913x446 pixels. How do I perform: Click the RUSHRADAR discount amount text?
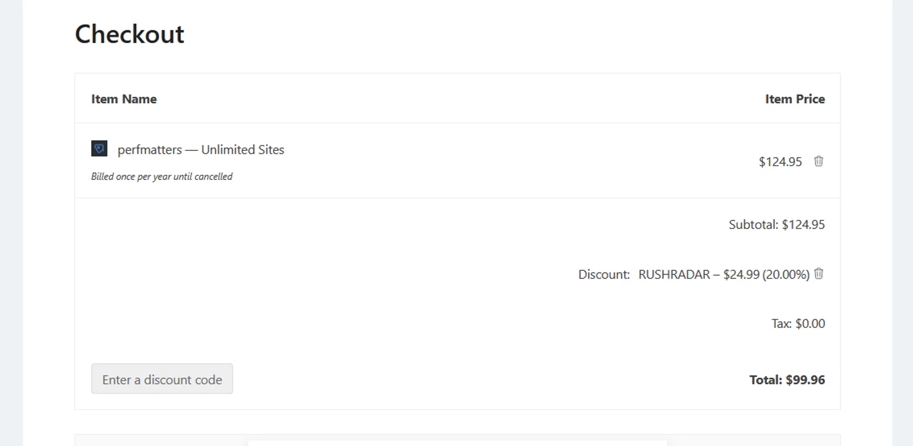[724, 274]
